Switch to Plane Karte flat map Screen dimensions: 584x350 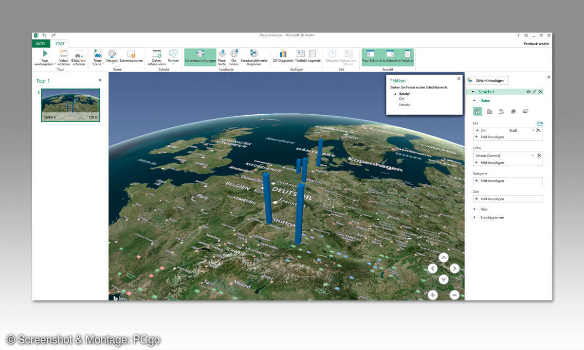click(x=222, y=57)
